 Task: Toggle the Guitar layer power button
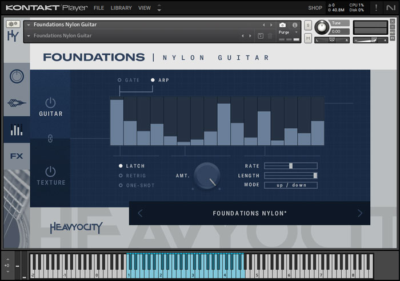click(50, 103)
